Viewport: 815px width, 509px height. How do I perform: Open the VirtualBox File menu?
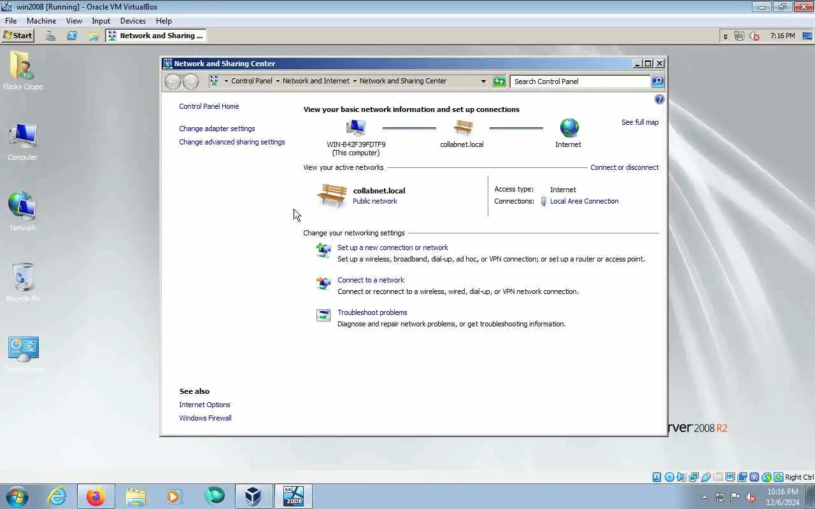11,21
